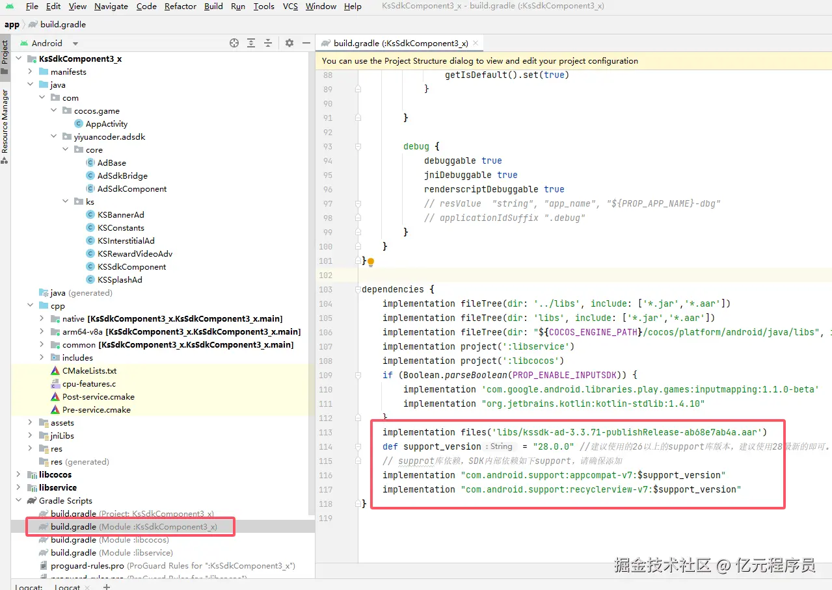The width and height of the screenshot is (832, 590).
Task: Click the app breadcrumb in navigation bar
Action: (12, 25)
